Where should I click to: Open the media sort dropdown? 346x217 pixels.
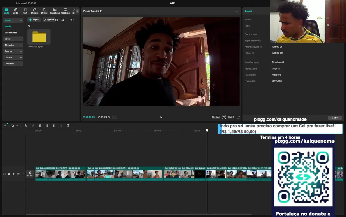coord(64,20)
